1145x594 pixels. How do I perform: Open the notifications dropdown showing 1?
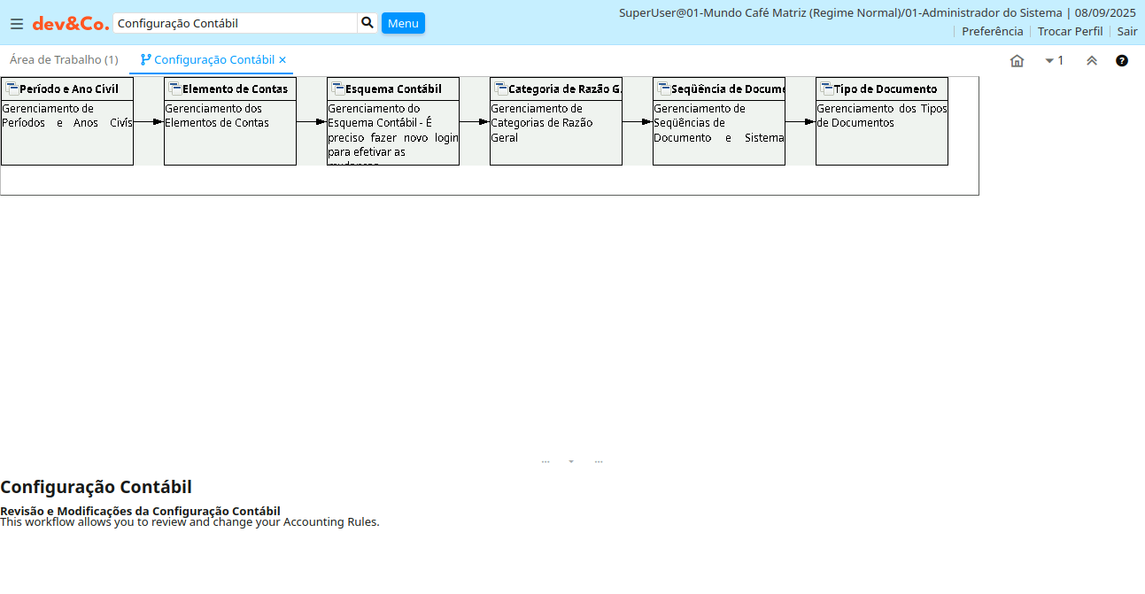(1055, 60)
